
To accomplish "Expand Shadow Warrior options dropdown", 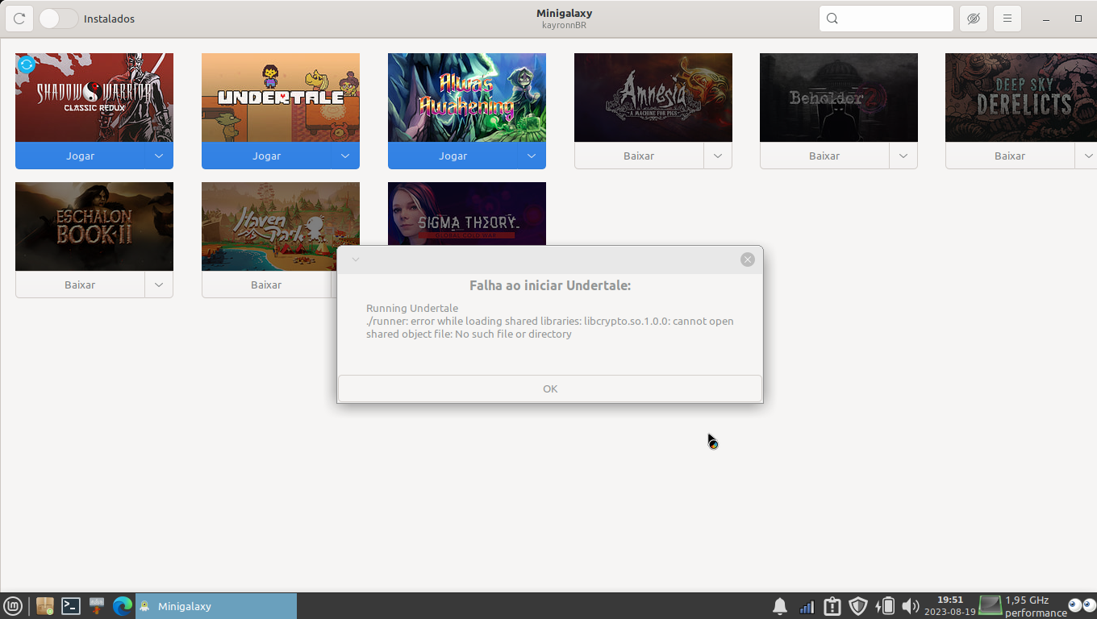I will [159, 156].
